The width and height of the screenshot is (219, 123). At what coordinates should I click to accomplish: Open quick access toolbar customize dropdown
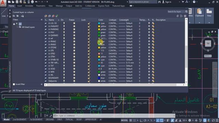point(47,2)
